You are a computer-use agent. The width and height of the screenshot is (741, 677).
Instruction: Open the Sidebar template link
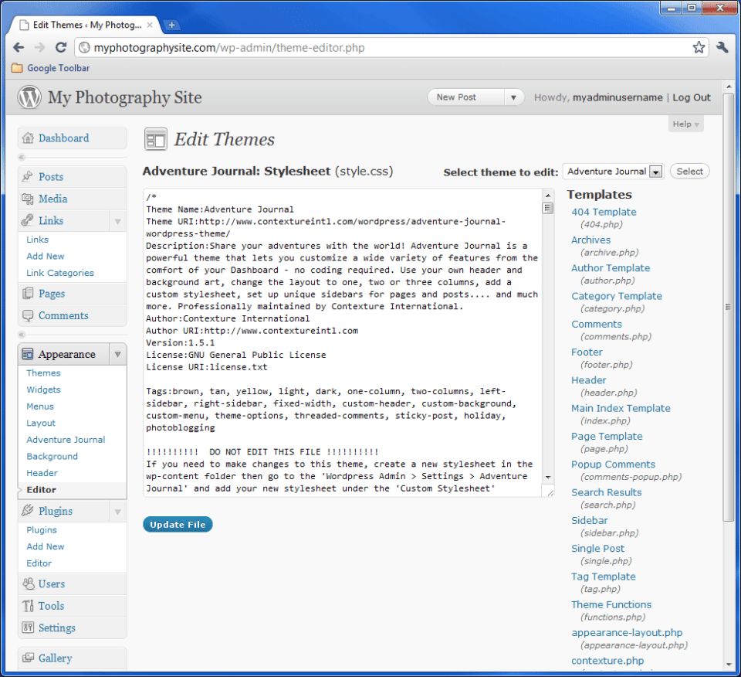(x=589, y=520)
